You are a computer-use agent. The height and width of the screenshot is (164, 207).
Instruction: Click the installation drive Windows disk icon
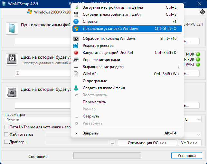coord(12,93)
